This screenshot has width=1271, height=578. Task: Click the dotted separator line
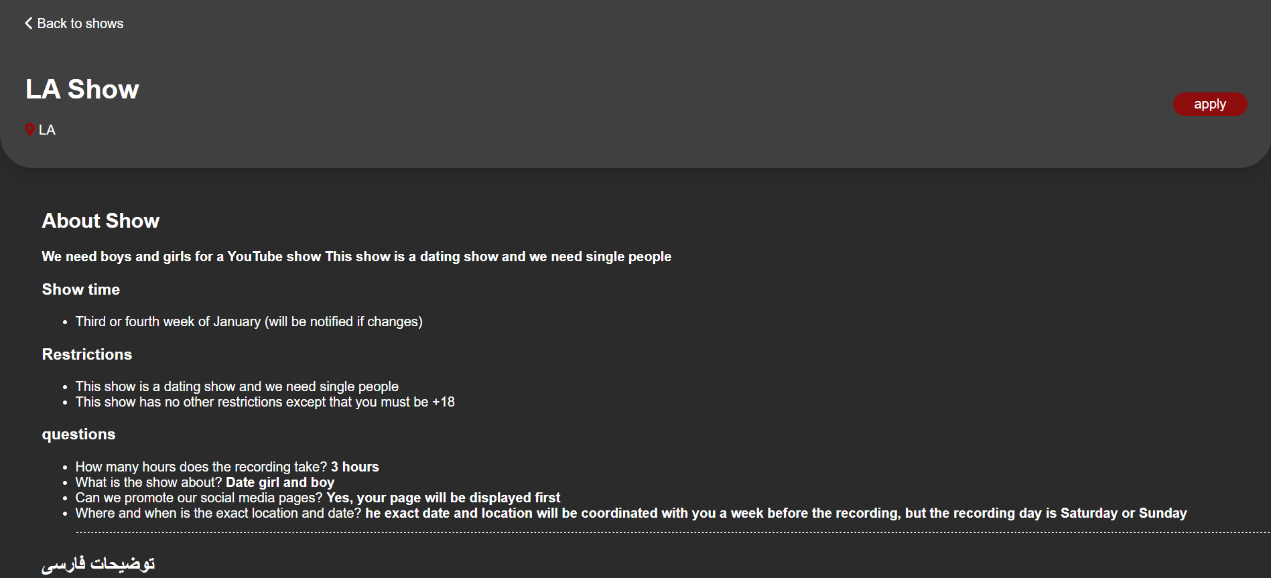pos(670,532)
